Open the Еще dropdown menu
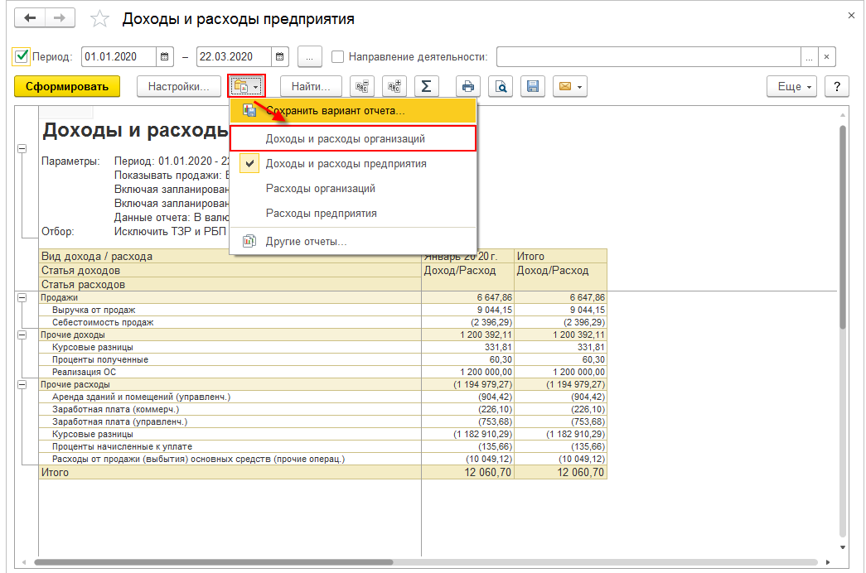 (x=792, y=86)
